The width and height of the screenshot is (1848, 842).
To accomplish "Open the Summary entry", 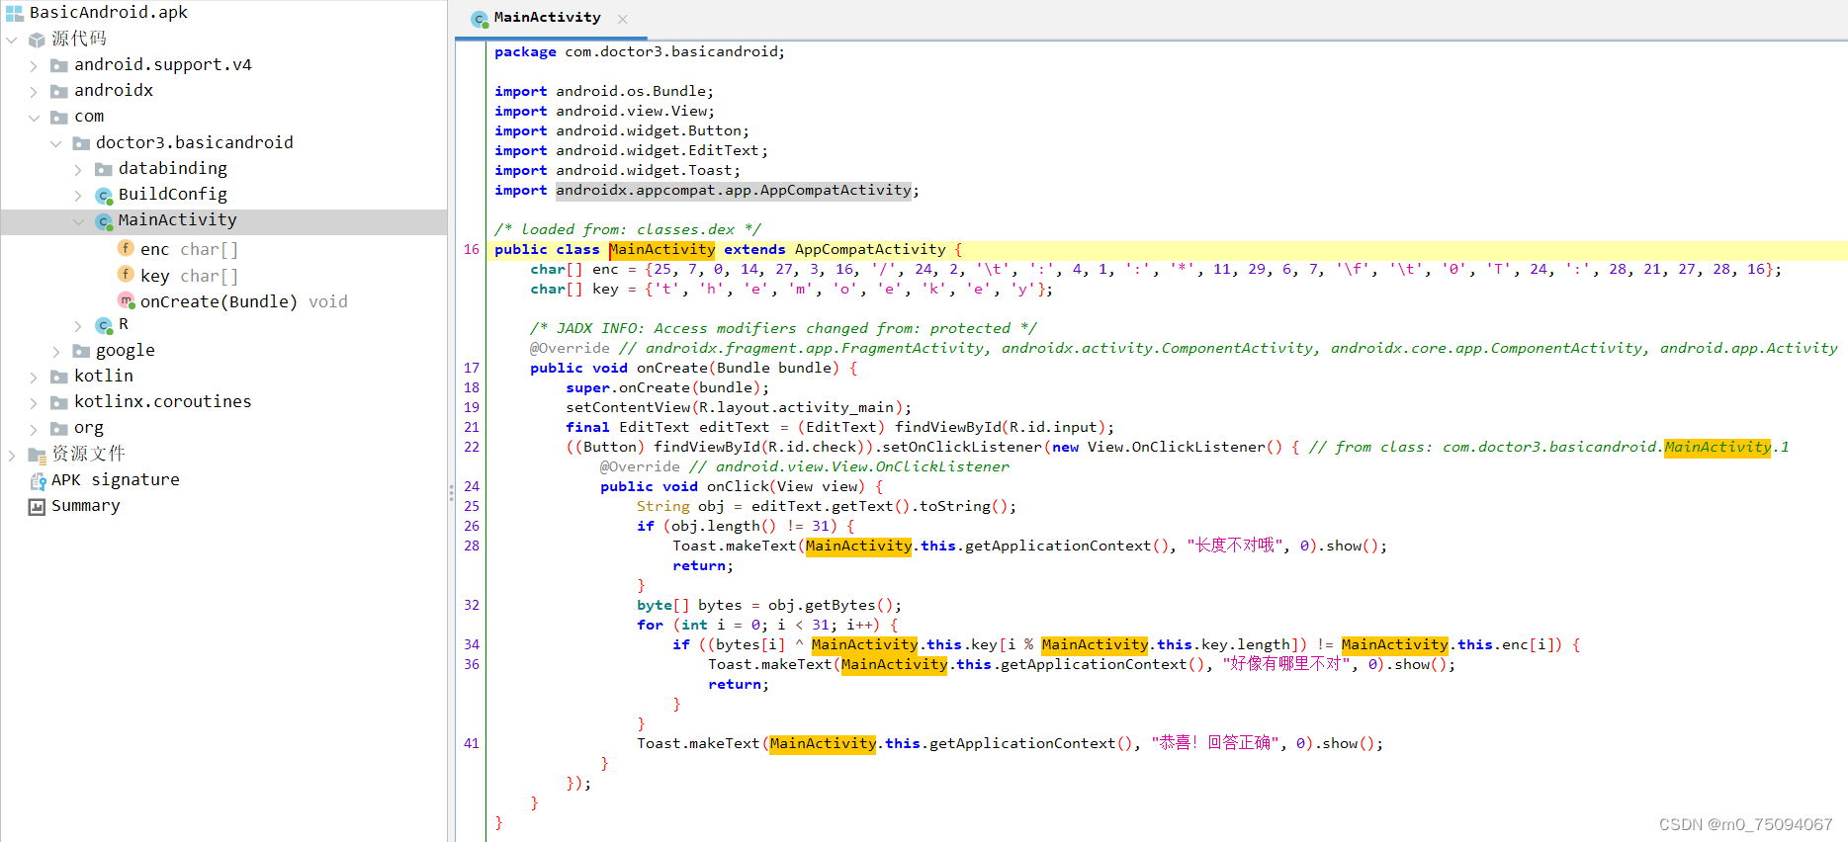I will [x=86, y=506].
